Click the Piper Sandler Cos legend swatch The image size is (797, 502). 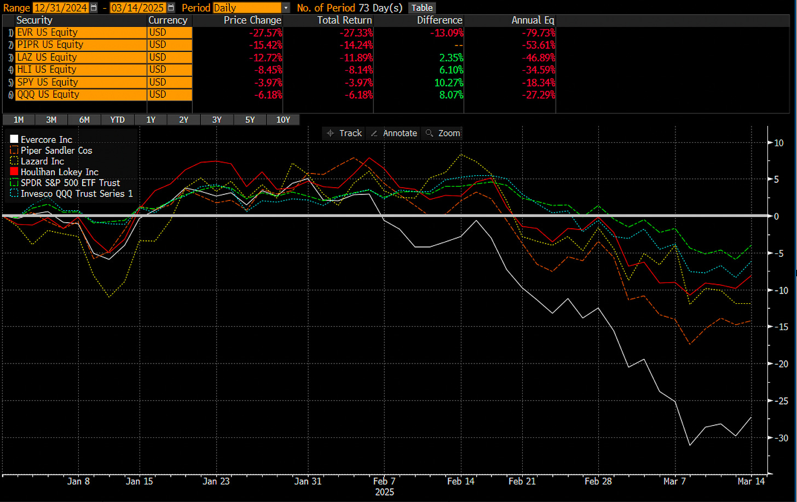click(14, 151)
